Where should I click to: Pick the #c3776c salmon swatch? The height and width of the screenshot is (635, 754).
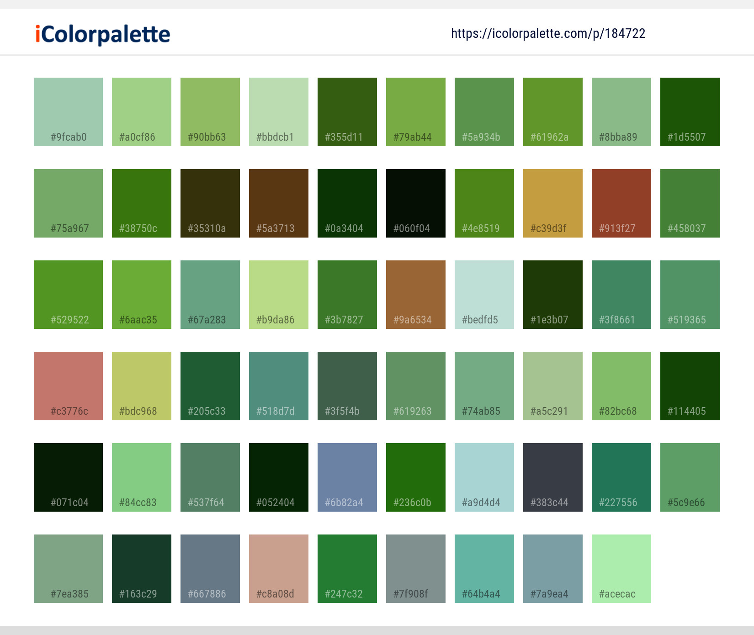click(69, 386)
